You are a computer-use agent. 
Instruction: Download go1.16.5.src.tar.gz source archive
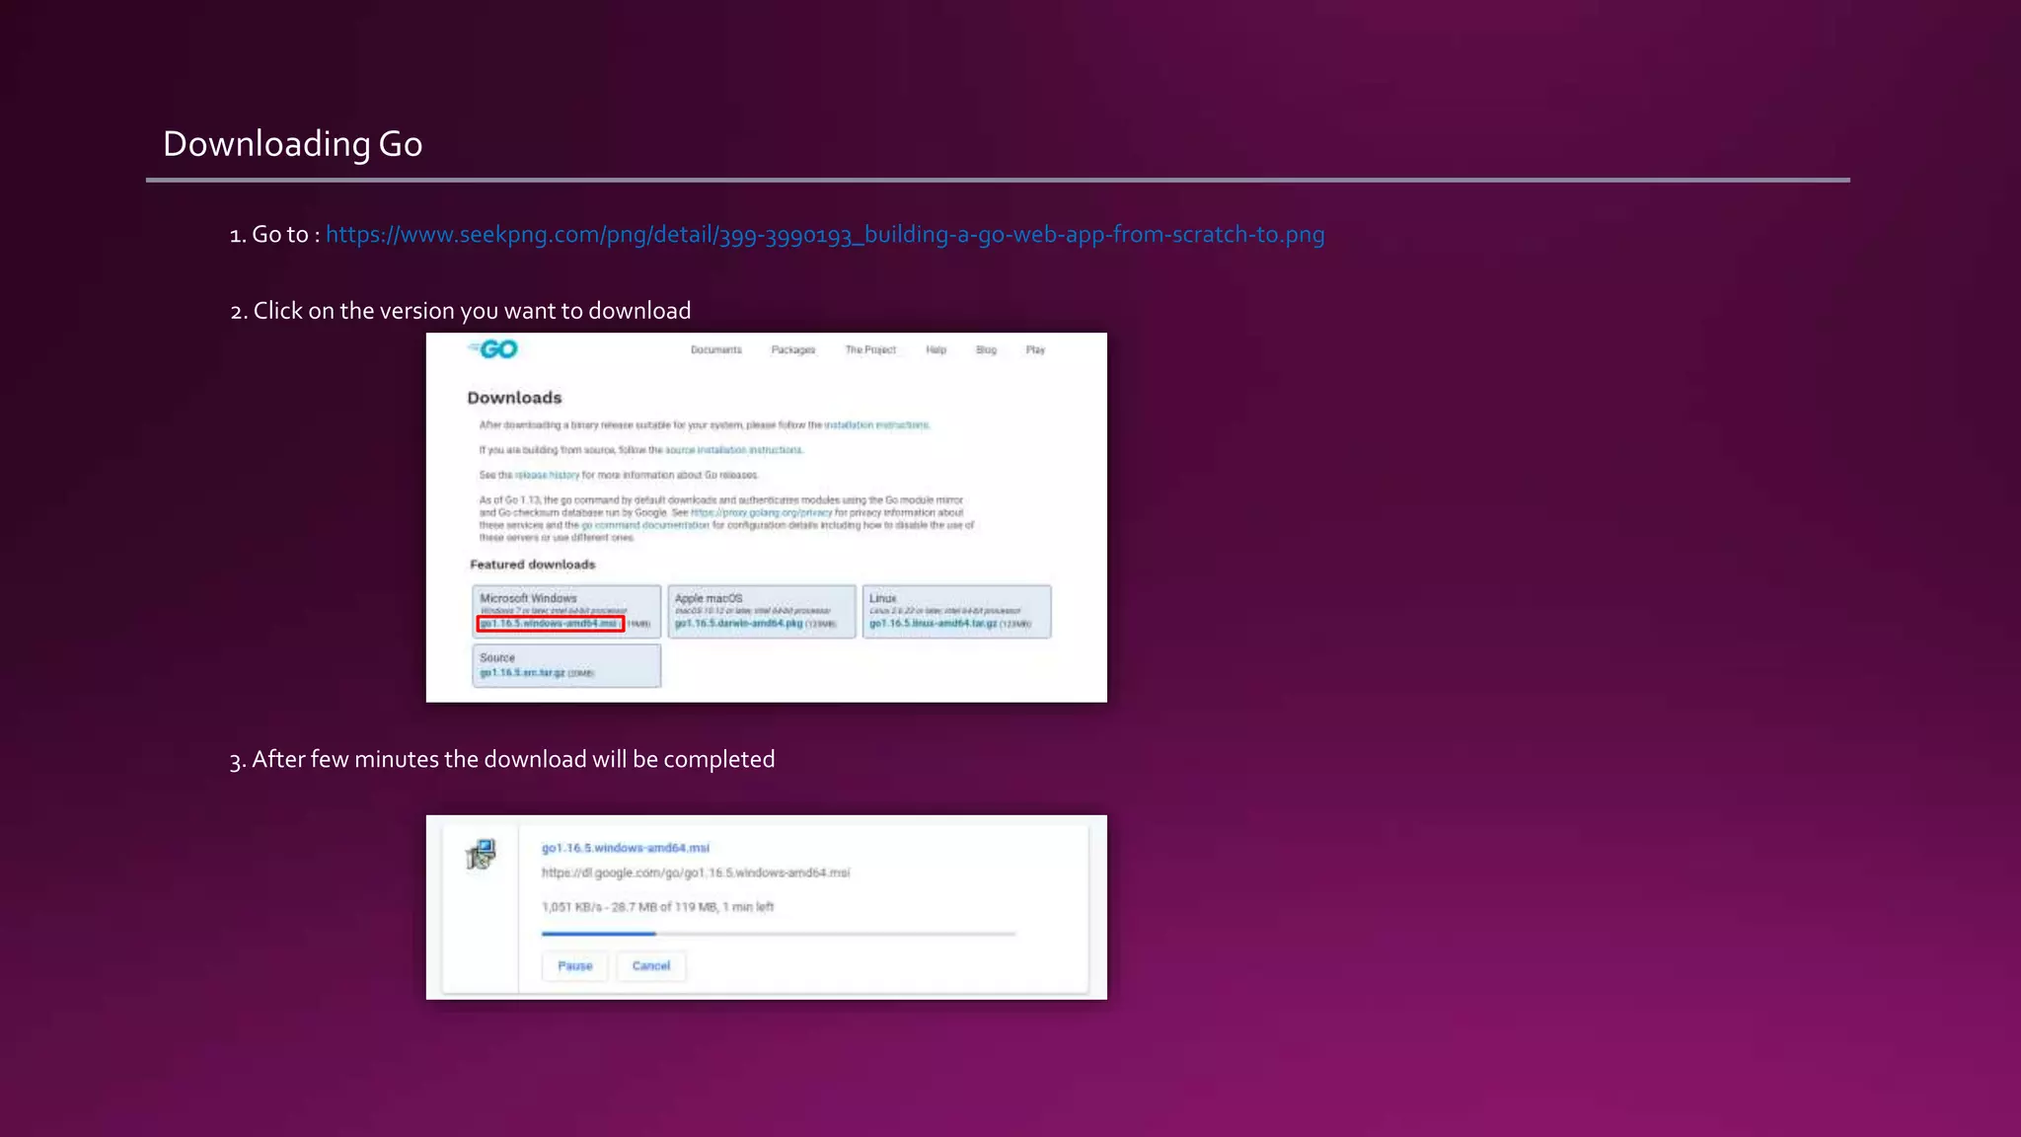pyautogui.click(x=522, y=673)
